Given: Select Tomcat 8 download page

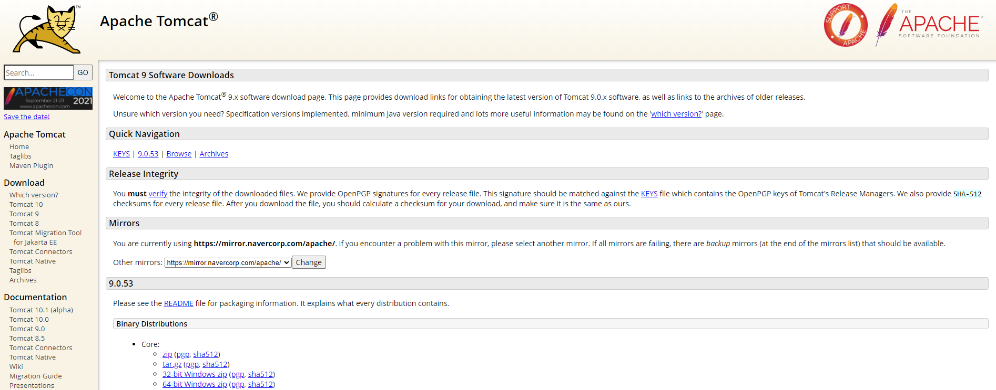Looking at the screenshot, I should click(x=24, y=223).
